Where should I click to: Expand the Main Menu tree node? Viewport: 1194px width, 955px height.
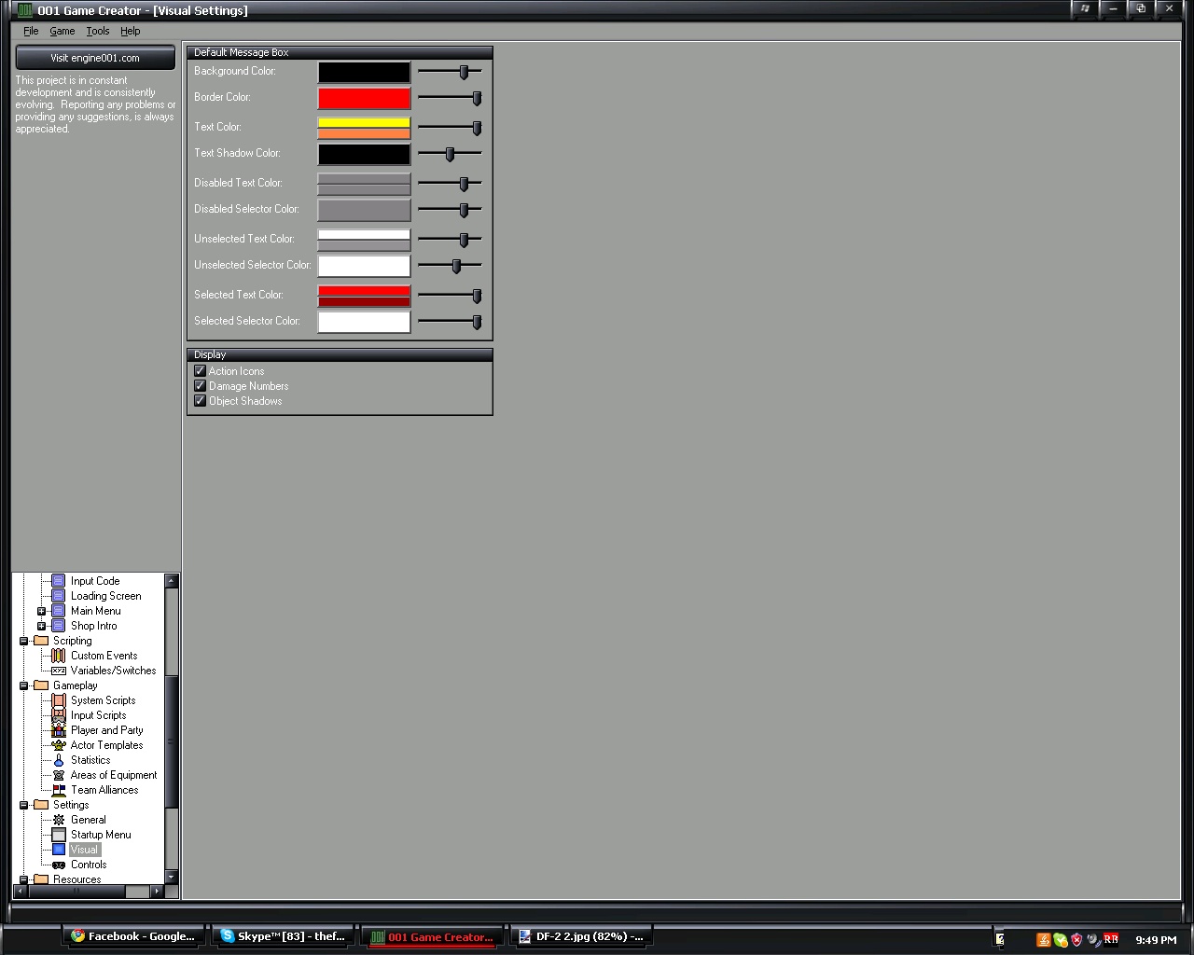pos(41,611)
